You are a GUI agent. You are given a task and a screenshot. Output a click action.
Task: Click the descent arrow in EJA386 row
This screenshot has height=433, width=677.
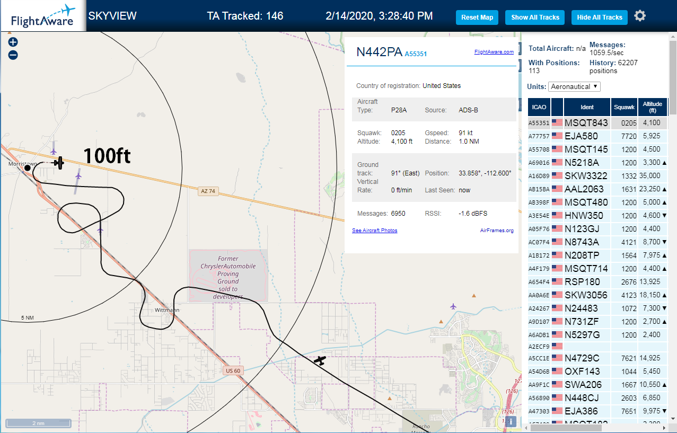click(x=665, y=411)
